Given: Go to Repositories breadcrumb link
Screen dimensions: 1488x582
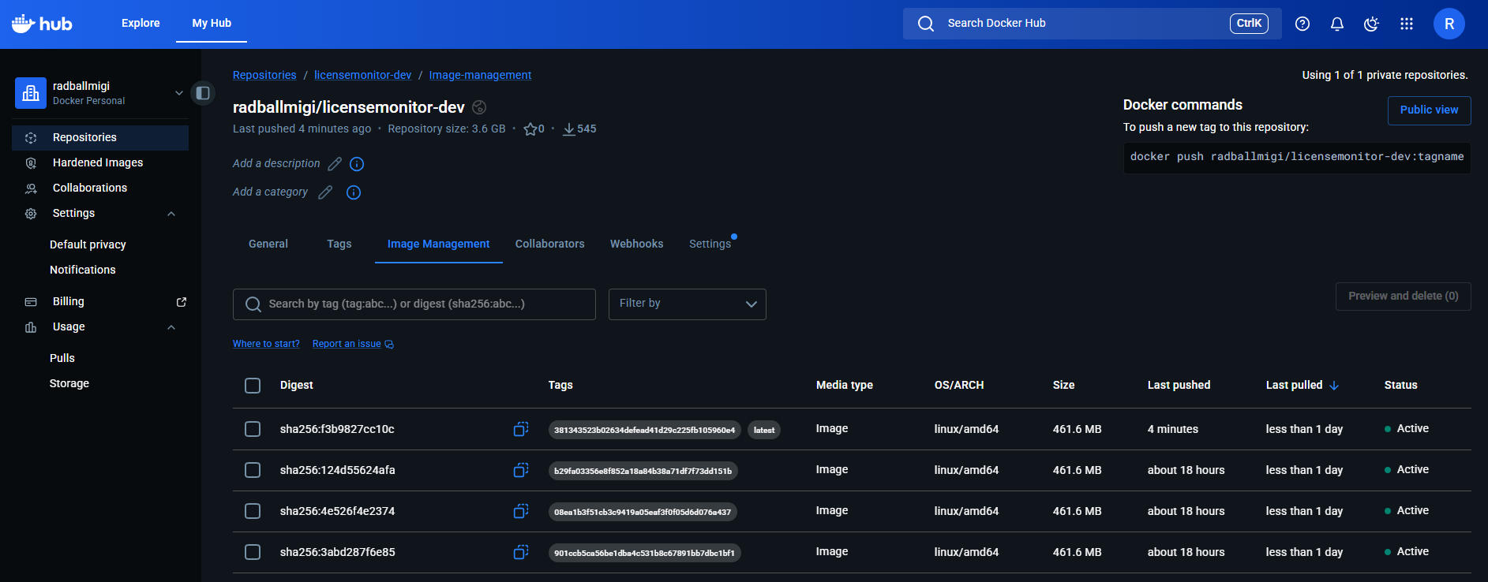Looking at the screenshot, I should [x=264, y=75].
